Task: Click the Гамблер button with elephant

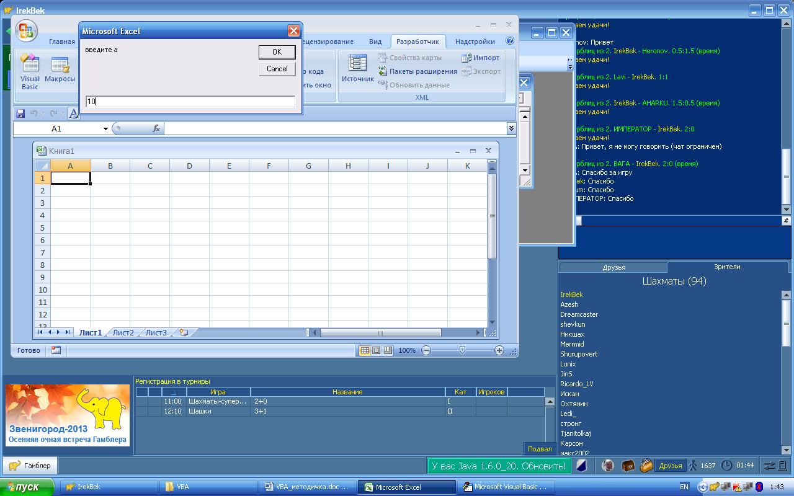Action: [30, 465]
